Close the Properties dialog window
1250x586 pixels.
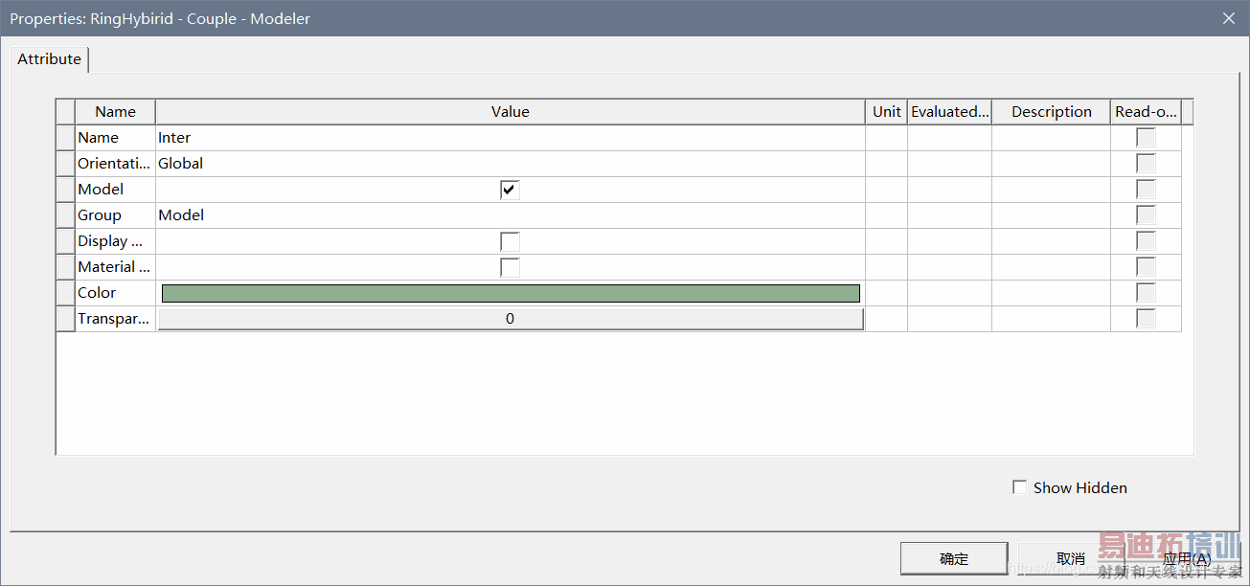(1229, 18)
